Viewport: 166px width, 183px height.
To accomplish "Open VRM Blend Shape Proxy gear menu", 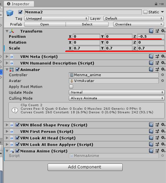I will tap(163, 125).
